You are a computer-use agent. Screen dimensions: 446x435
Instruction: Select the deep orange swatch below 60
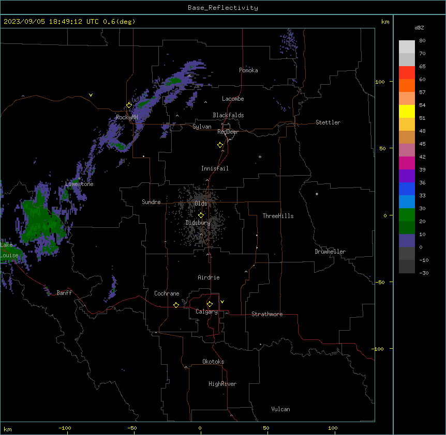[x=407, y=86]
